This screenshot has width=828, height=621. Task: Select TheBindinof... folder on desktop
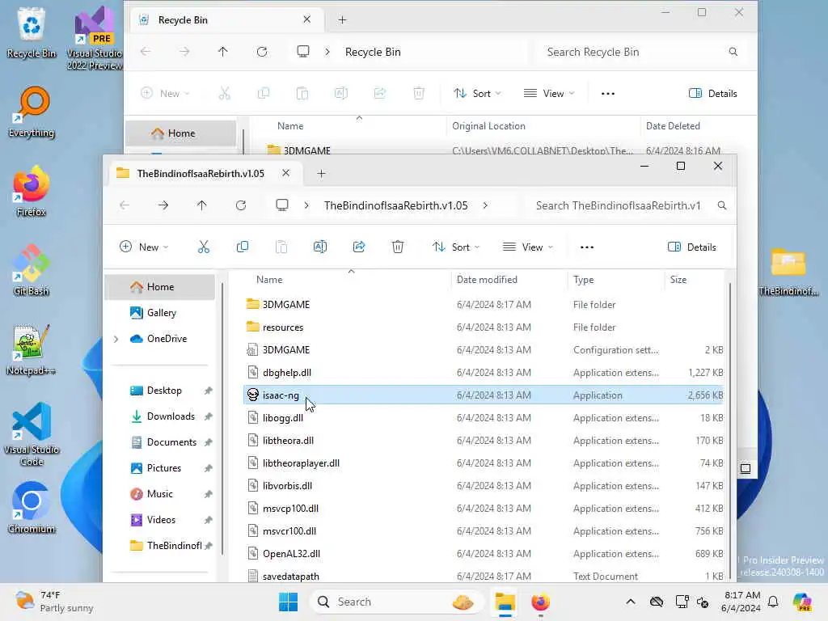point(788,272)
